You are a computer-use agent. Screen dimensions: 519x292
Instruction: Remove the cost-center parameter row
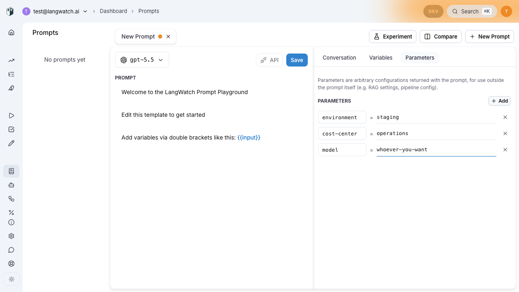click(x=505, y=133)
